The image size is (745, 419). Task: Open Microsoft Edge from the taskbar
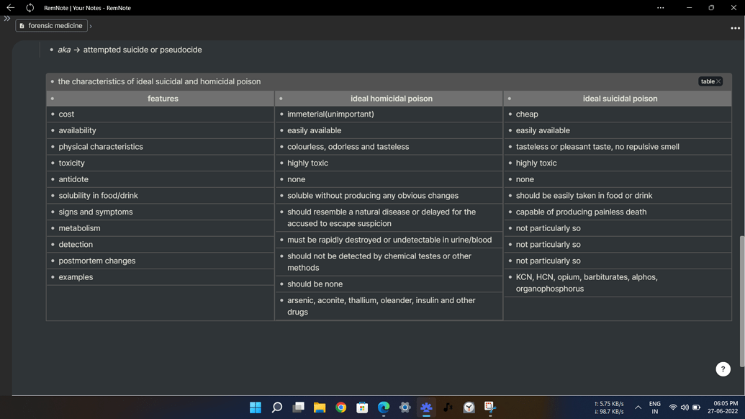click(383, 407)
